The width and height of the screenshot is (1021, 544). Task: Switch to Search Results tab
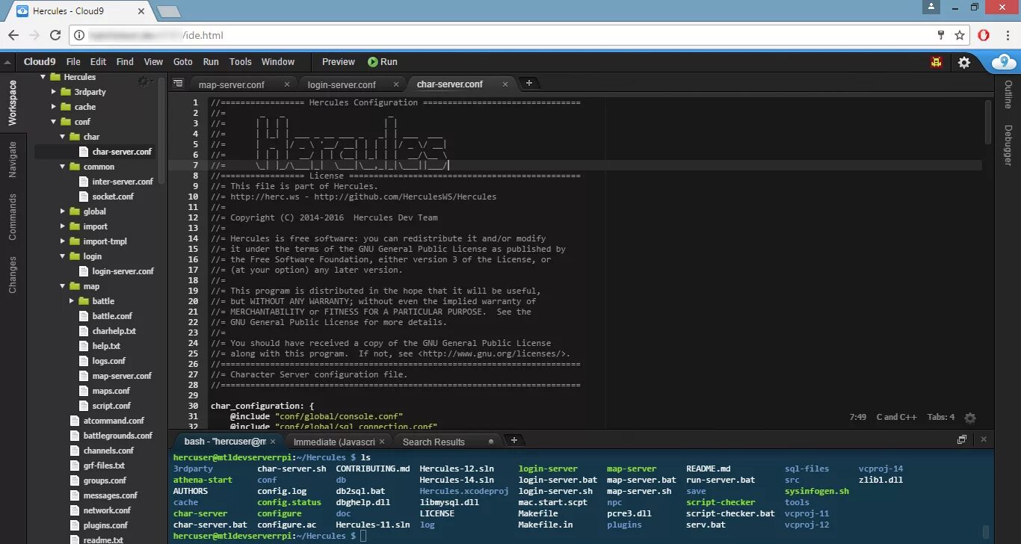434,442
